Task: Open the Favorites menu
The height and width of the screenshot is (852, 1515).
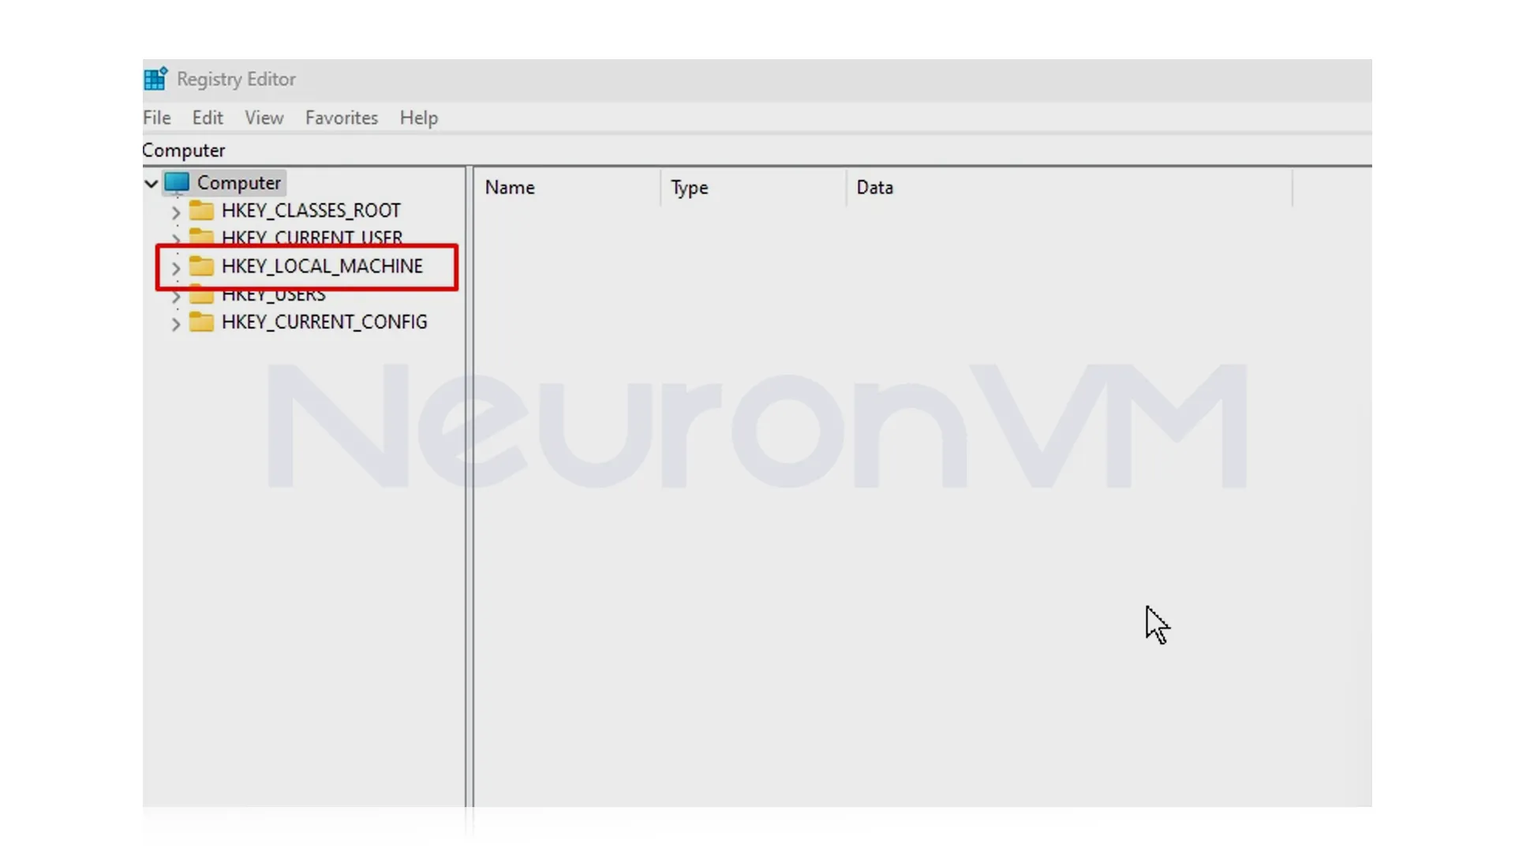Action: pyautogui.click(x=342, y=118)
